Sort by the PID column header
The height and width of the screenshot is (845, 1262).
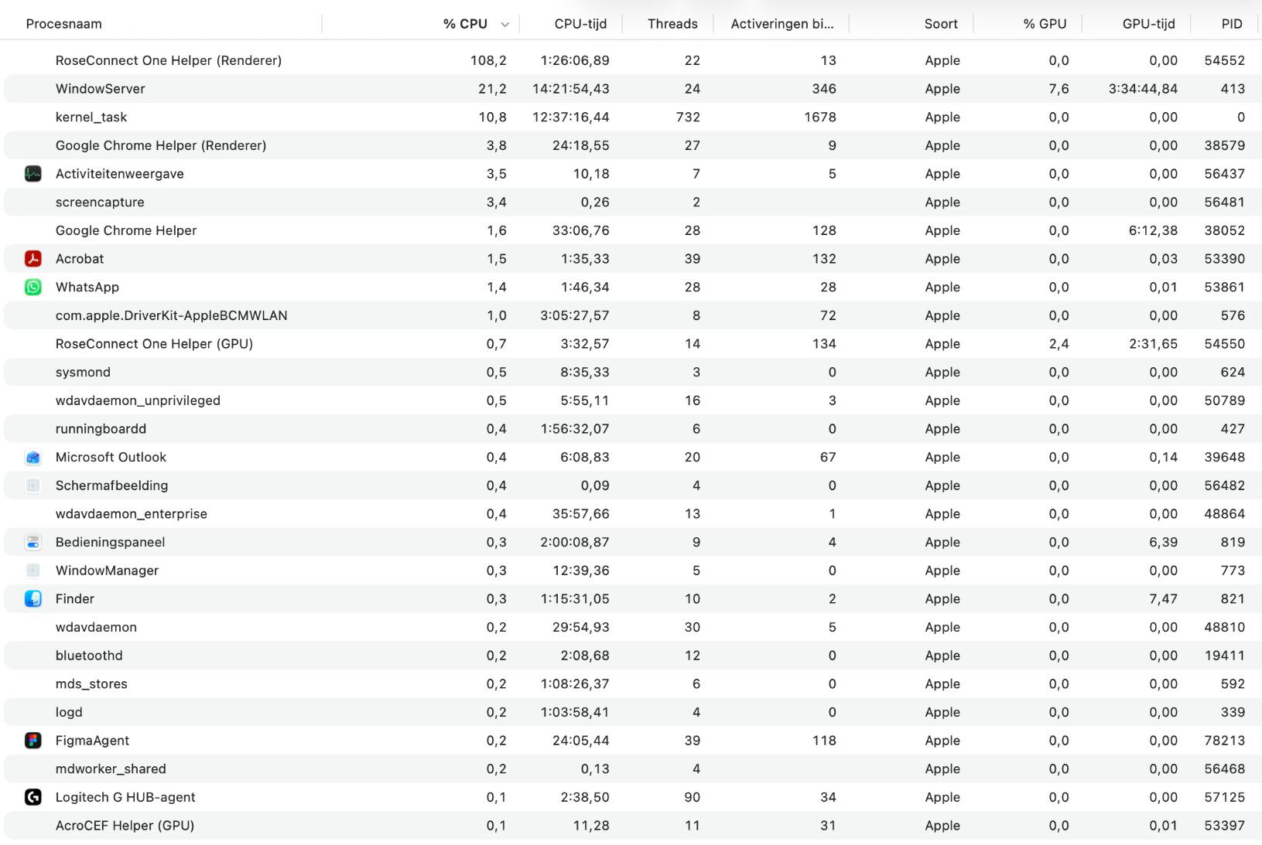click(1232, 24)
